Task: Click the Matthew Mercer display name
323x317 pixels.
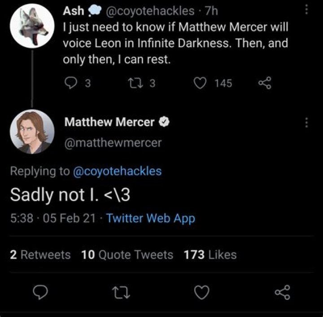Action: (x=110, y=122)
